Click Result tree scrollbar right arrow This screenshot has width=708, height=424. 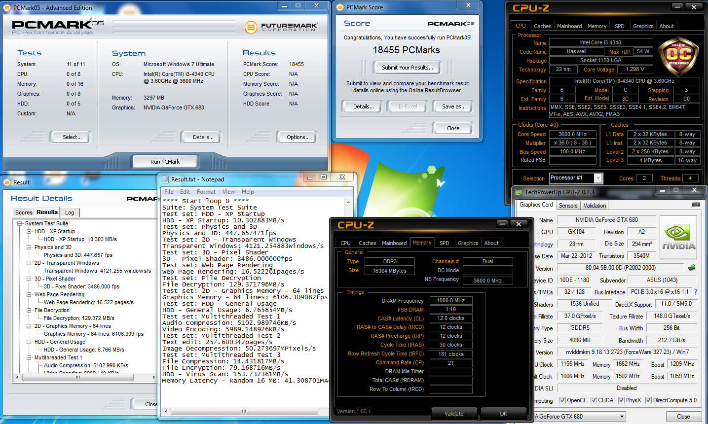tap(153, 377)
